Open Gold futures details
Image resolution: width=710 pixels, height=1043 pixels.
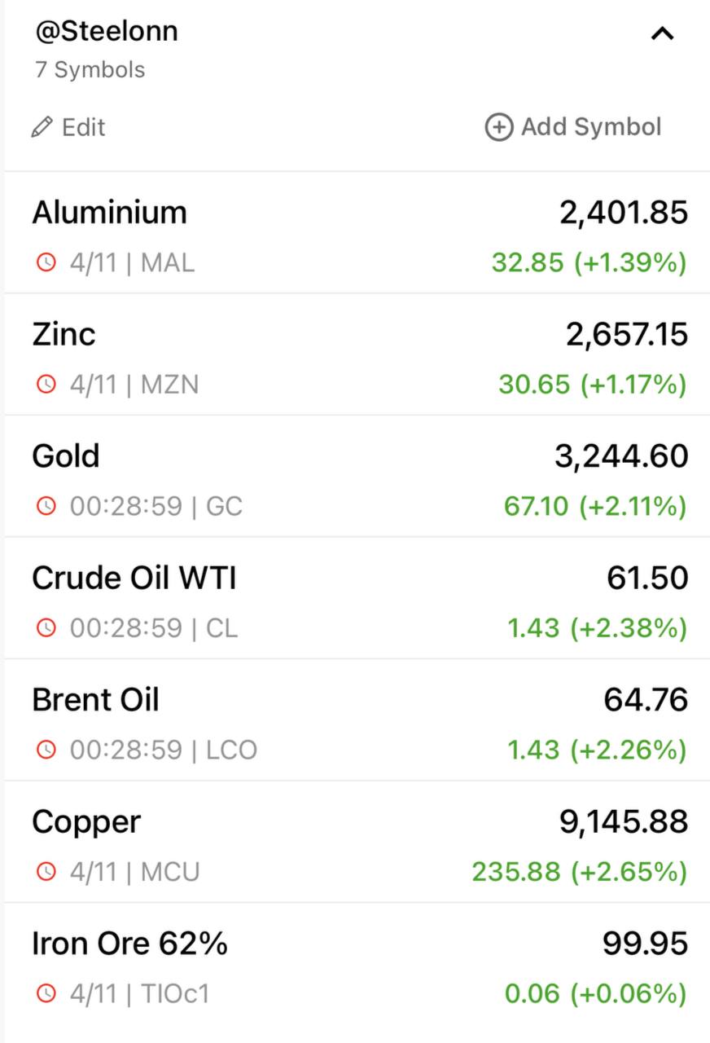pos(66,456)
